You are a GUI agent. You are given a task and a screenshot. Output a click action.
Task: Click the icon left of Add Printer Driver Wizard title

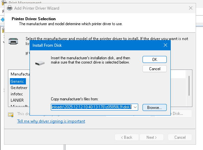(9, 8)
